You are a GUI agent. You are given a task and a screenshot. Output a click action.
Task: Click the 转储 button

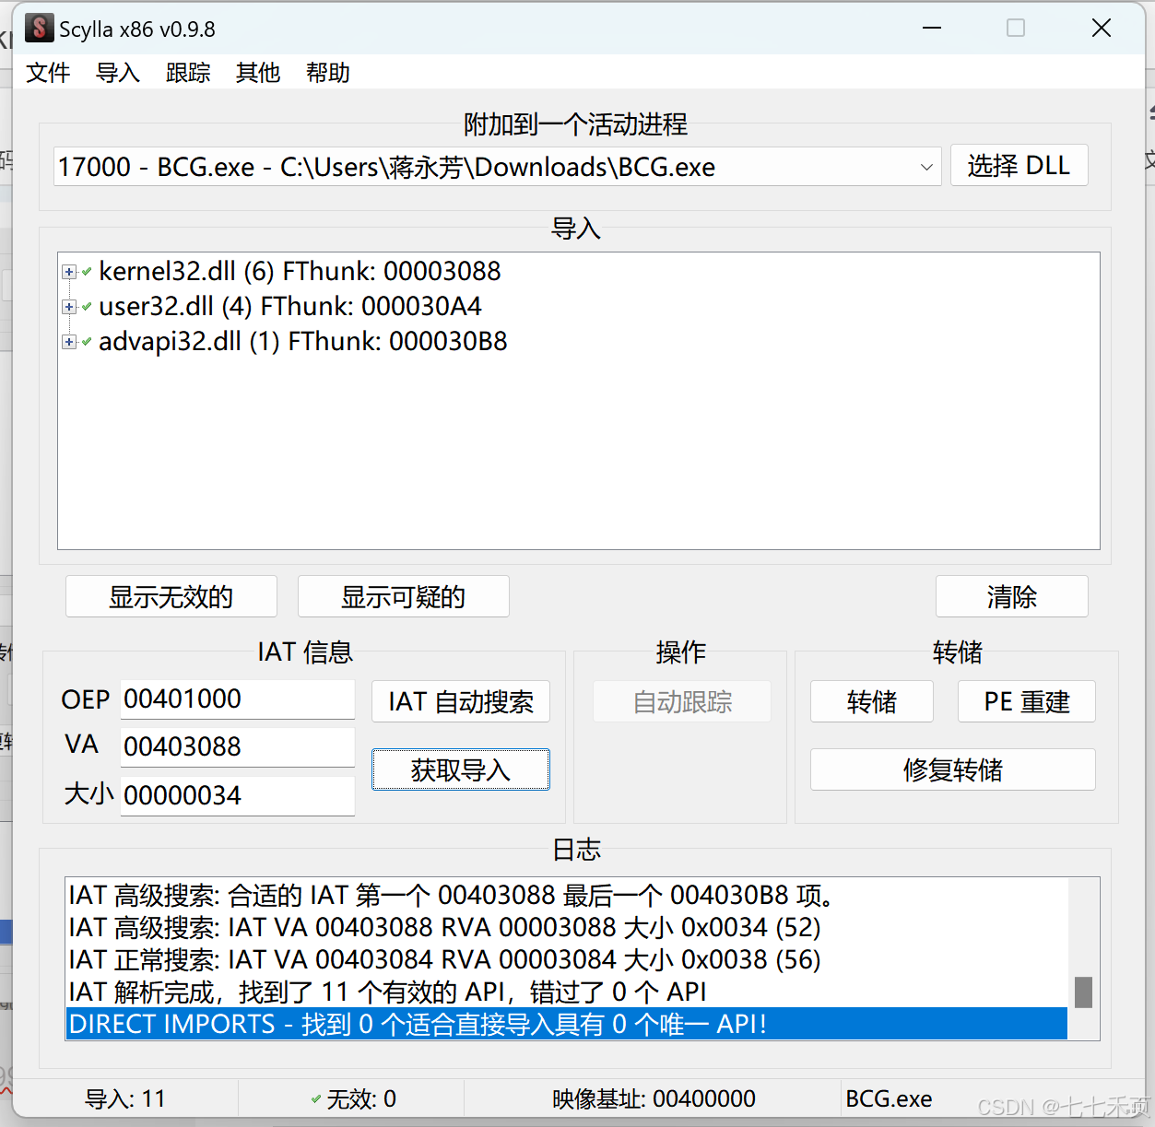(x=872, y=702)
